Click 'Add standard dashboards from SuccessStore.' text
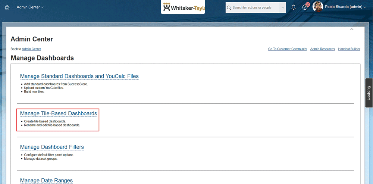Viewport: 373px width, 184px height. (x=56, y=84)
